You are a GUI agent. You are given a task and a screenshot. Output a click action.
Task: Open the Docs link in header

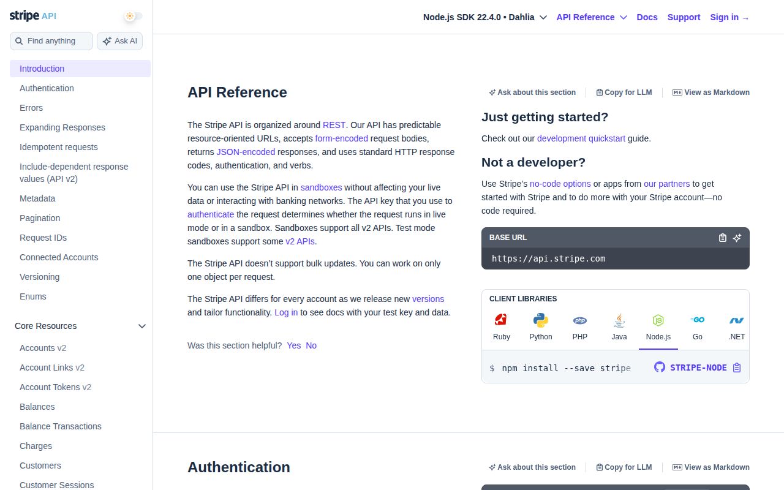pos(647,17)
